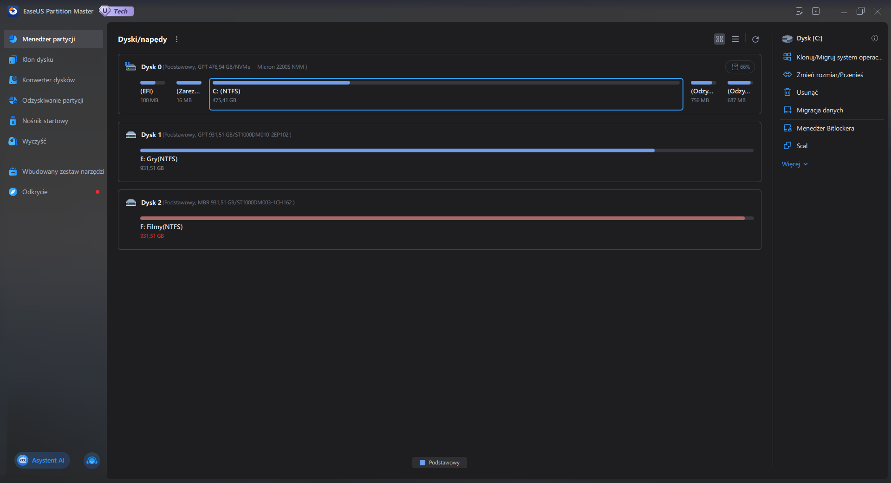Click the Dysk 0 disk icon
The height and width of the screenshot is (483, 891).
130,66
